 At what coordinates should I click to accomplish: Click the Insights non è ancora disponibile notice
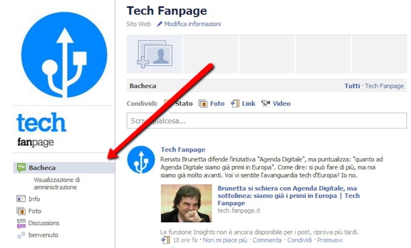tap(259, 232)
